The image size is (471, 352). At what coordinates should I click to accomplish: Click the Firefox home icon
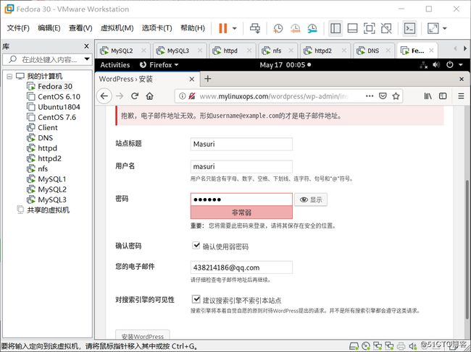click(x=149, y=96)
